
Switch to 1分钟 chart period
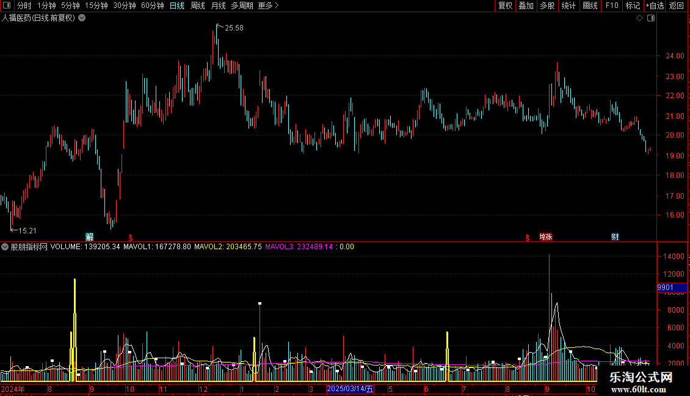[x=46, y=5]
